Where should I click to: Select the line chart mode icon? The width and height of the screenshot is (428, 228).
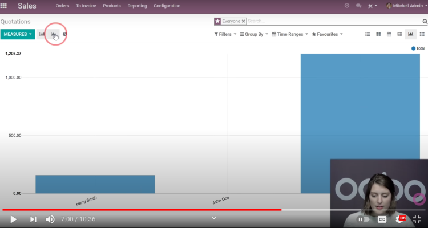[54, 34]
